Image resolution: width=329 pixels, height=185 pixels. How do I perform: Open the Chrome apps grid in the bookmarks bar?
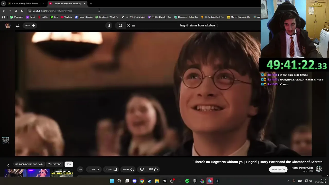pyautogui.click(x=3, y=17)
